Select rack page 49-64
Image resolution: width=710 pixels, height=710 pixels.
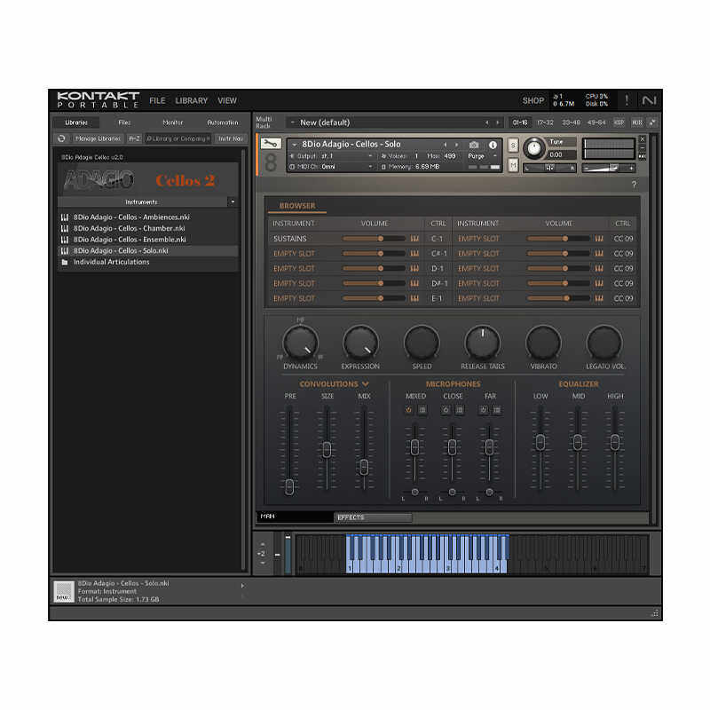point(596,122)
